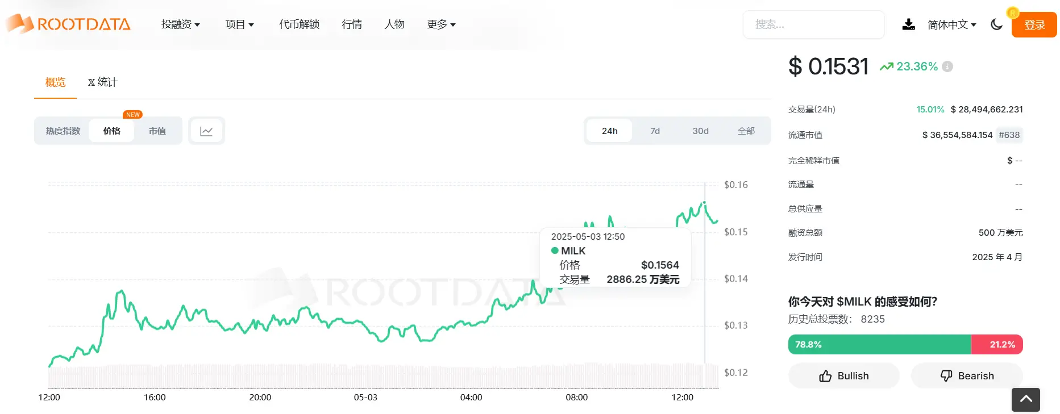Screen dimensions: 1060x414
Task: Click the 500 万美元 funding value
Action: pyautogui.click(x=1000, y=233)
